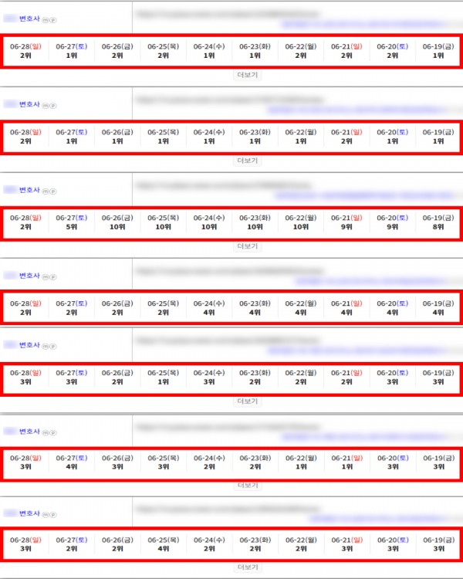This screenshot has height=579, width=463.
Task: Select the 06-25(목) 4위 cell
Action: [163, 544]
